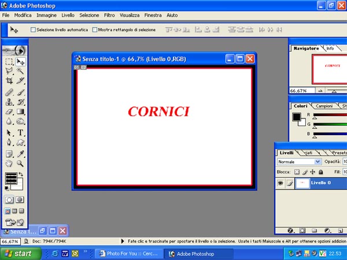Select the Zoom tool
347x260 pixels.
tap(20, 164)
